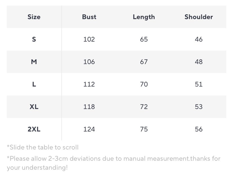The image size is (233, 177).
Task: Click bust value 106 for size M
Action: (x=89, y=62)
